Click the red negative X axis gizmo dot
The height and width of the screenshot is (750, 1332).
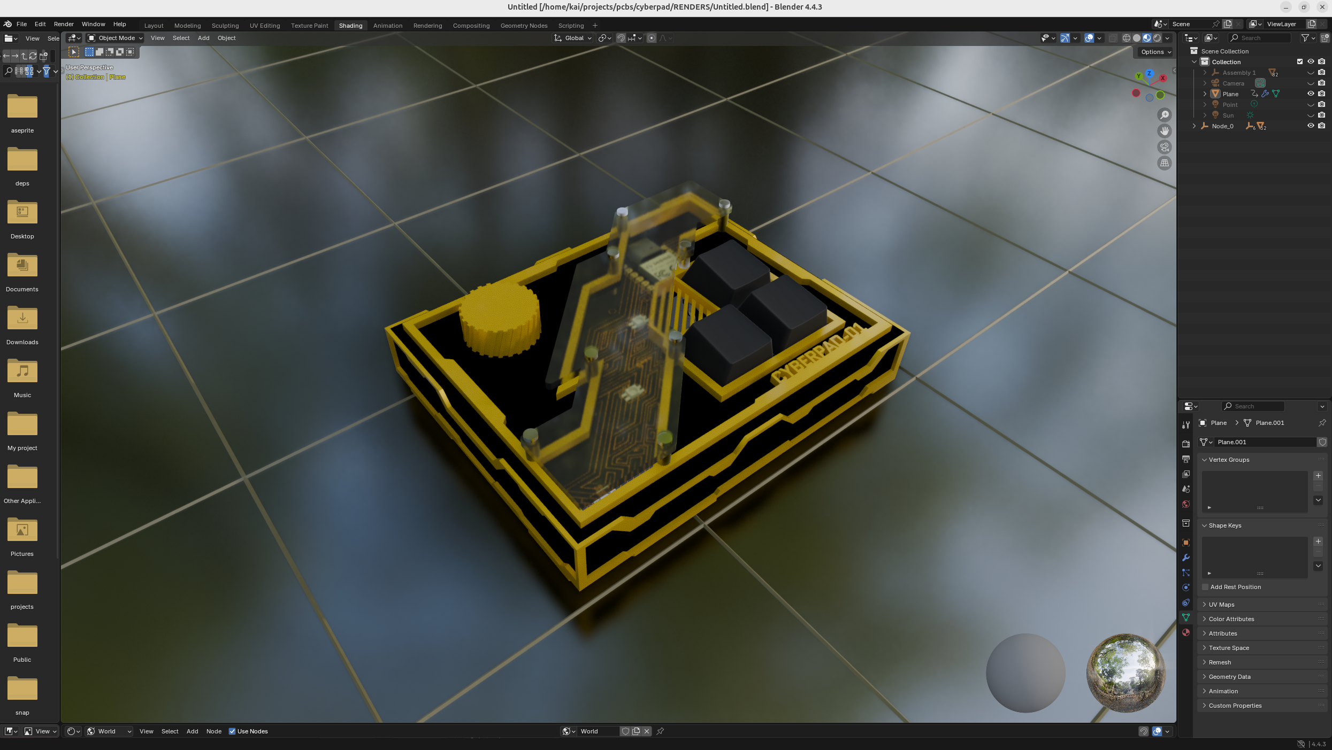point(1136,93)
